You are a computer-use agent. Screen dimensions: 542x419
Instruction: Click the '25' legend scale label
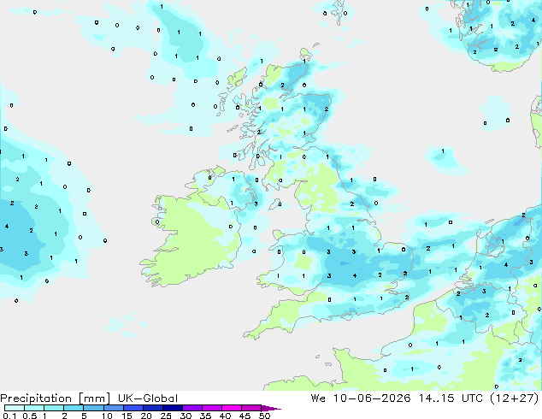pos(166,416)
